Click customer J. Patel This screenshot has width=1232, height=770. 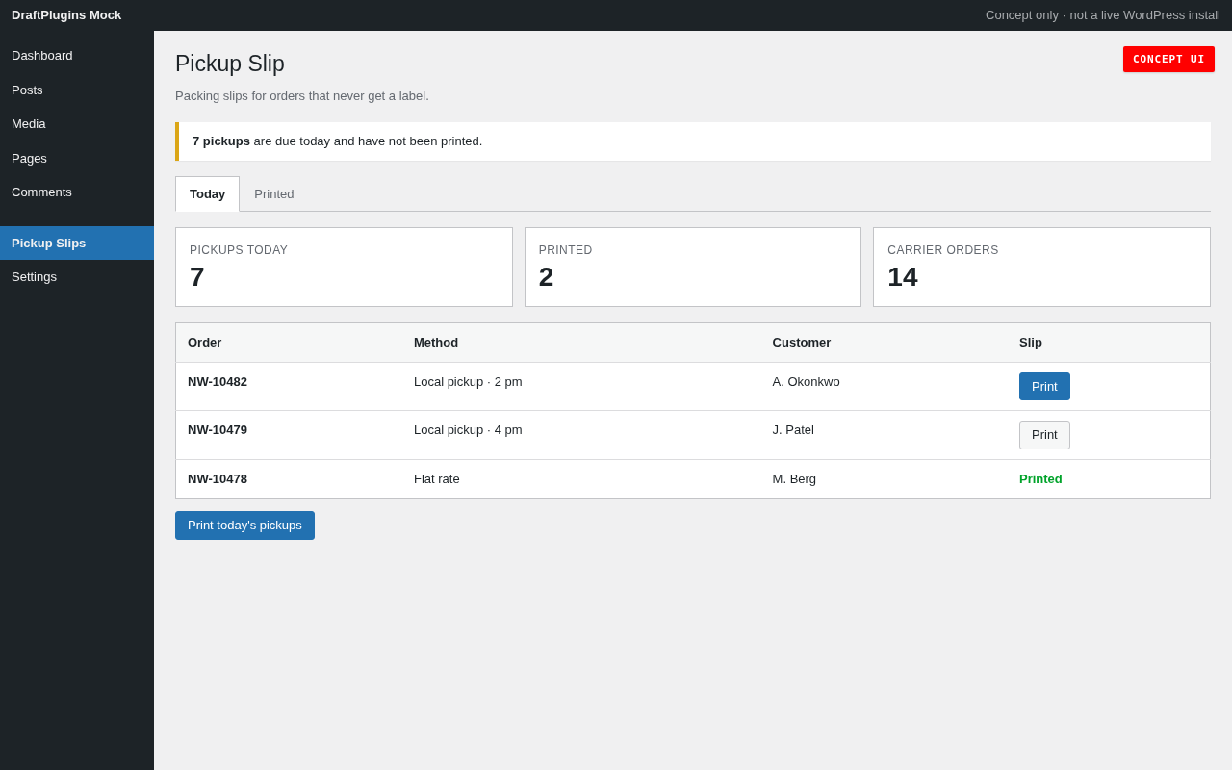click(x=793, y=430)
